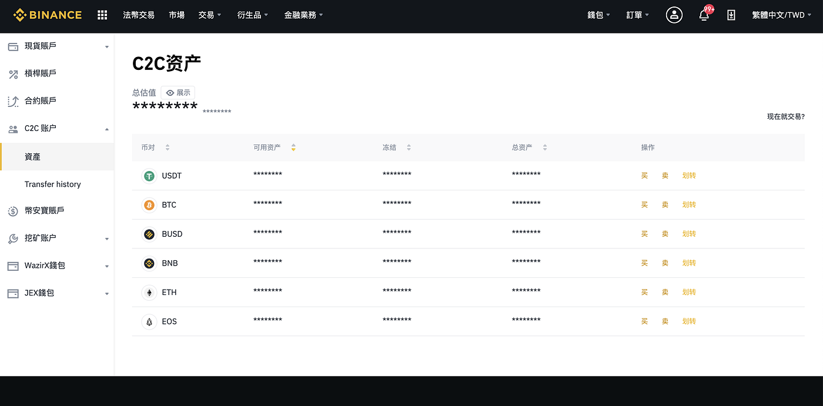
Task: Click the 现在就交易? link
Action: [x=786, y=117]
